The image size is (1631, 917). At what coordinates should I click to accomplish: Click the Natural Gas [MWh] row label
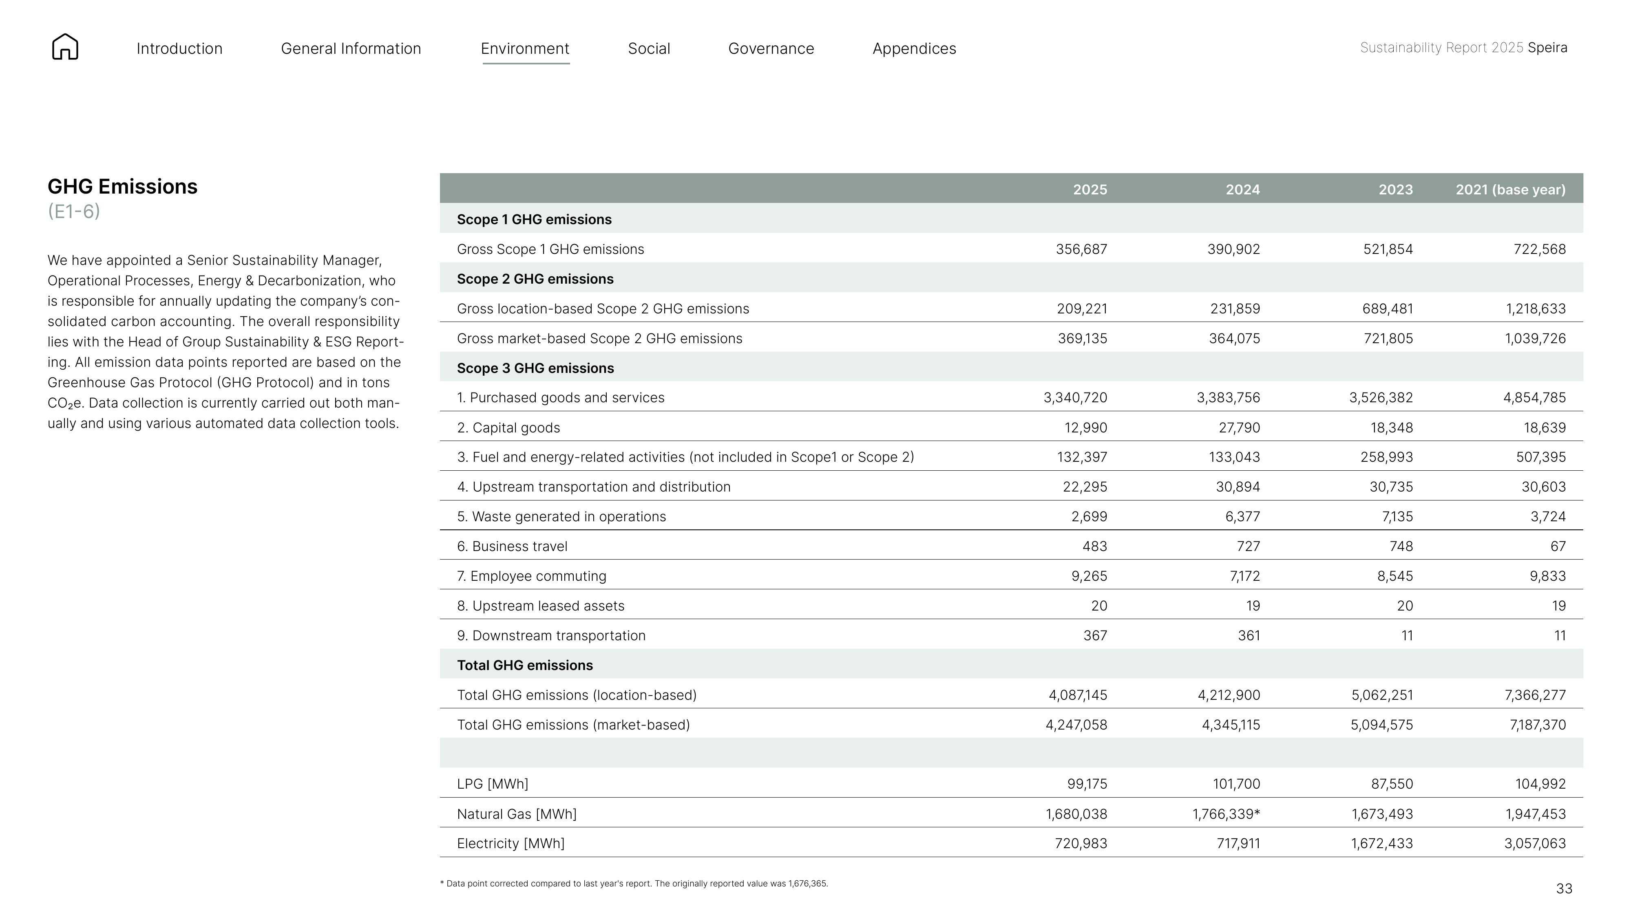517,814
